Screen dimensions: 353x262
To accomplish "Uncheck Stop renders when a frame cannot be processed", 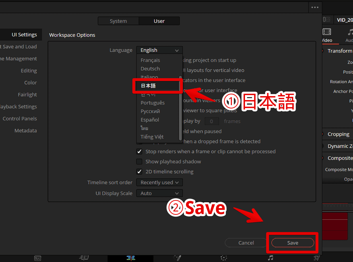I will tap(139, 151).
